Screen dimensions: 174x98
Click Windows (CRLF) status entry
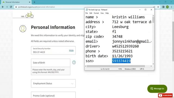[x=130, y=69]
